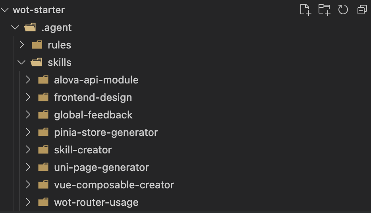Select the uni-page-generator folder

pos(101,167)
